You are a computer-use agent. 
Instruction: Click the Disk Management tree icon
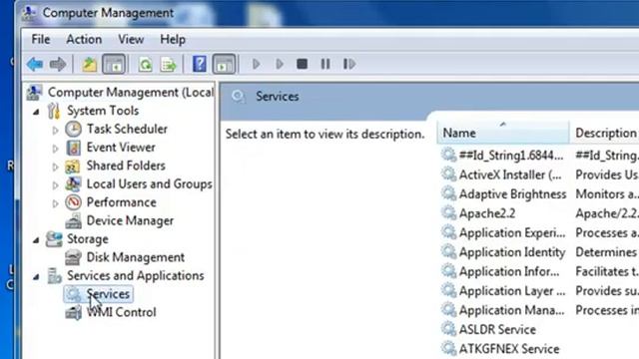[x=73, y=257]
